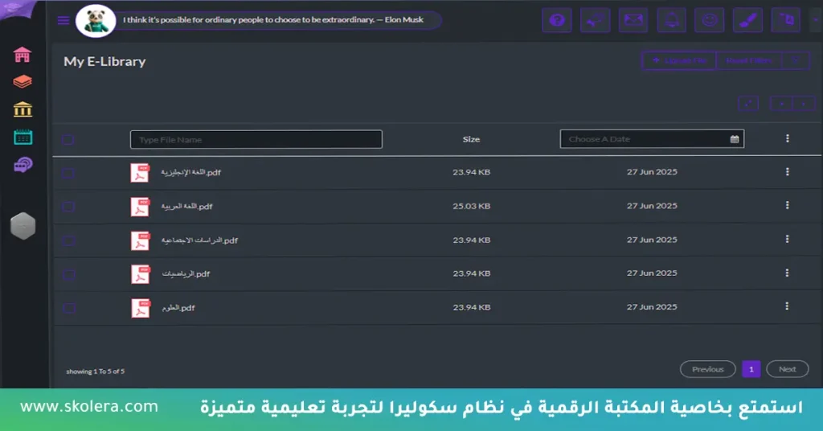Open the file العلوم.pdf
The height and width of the screenshot is (431, 823).
178,308
